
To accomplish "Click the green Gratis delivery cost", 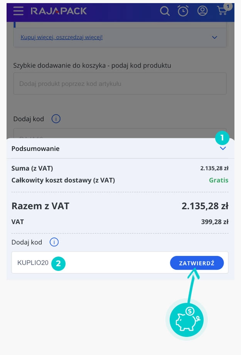I will pos(219,180).
